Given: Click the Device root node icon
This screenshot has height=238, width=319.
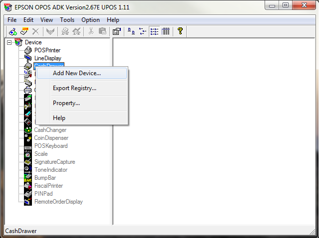Looking at the screenshot, I should point(18,42).
